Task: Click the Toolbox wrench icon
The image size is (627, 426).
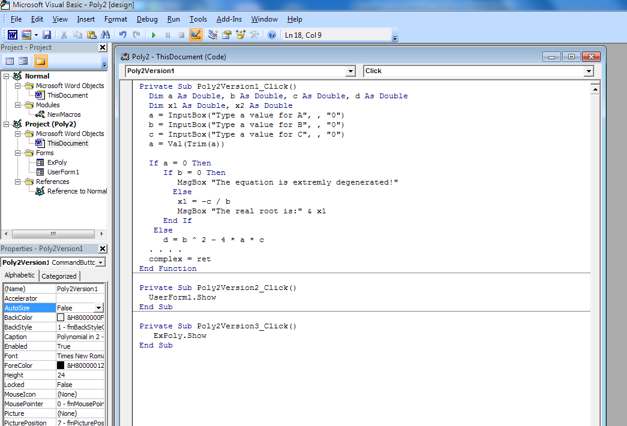Action: pos(254,35)
